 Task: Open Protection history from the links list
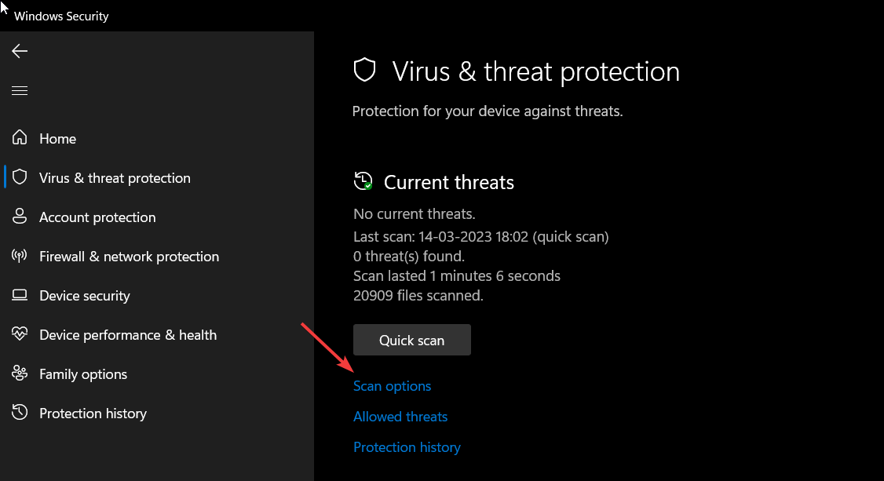click(407, 446)
